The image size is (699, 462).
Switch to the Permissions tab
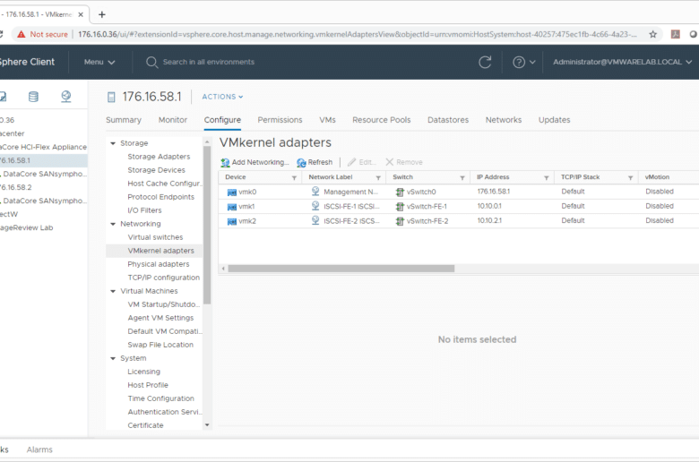point(280,120)
